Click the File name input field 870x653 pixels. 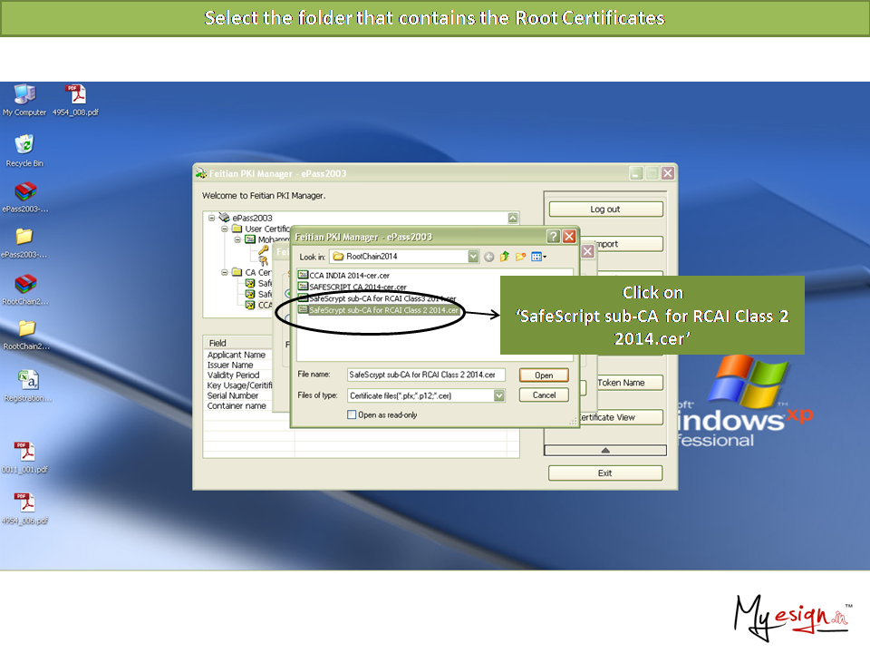[x=426, y=375]
